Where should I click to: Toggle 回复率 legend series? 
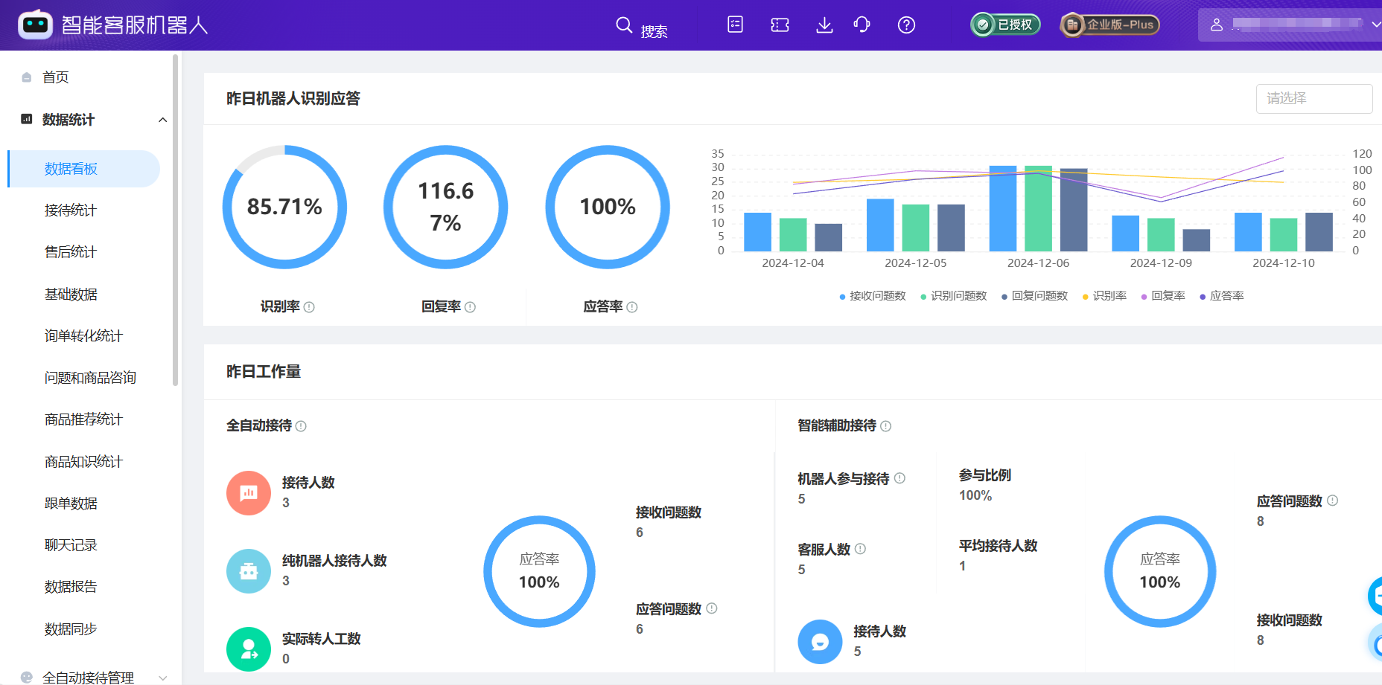(x=1163, y=296)
